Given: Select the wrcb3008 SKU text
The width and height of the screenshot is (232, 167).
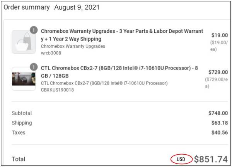Looking at the screenshot, I should pos(51,53).
